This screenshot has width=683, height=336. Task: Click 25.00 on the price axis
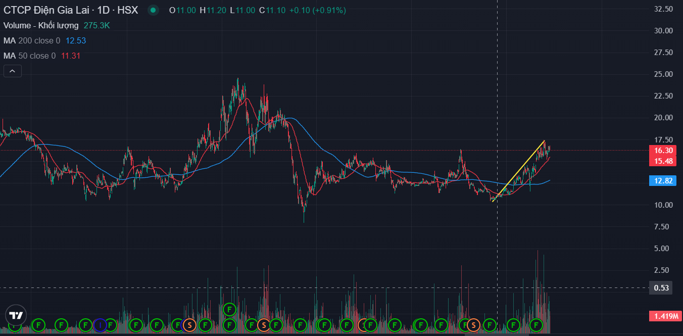pyautogui.click(x=663, y=74)
